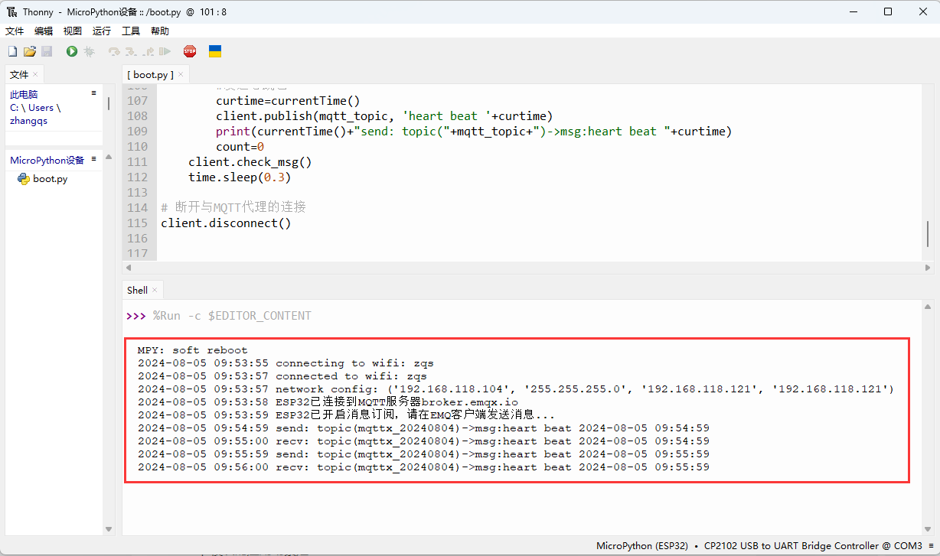This screenshot has height=556, width=940.
Task: Click the Resume debug icon
Action: [x=165, y=51]
